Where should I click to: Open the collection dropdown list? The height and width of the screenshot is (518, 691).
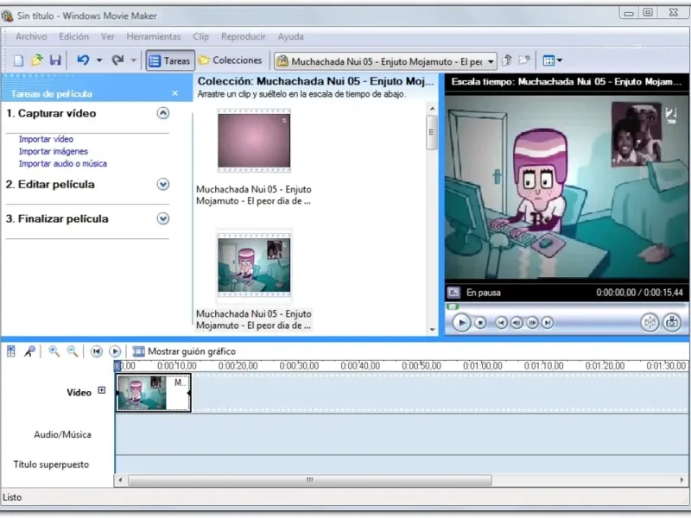tap(491, 61)
